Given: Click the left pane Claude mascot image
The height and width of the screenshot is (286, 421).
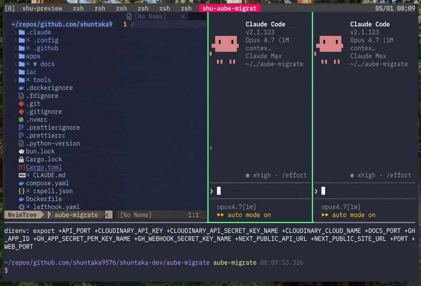Looking at the screenshot, I should pyautogui.click(x=225, y=50).
